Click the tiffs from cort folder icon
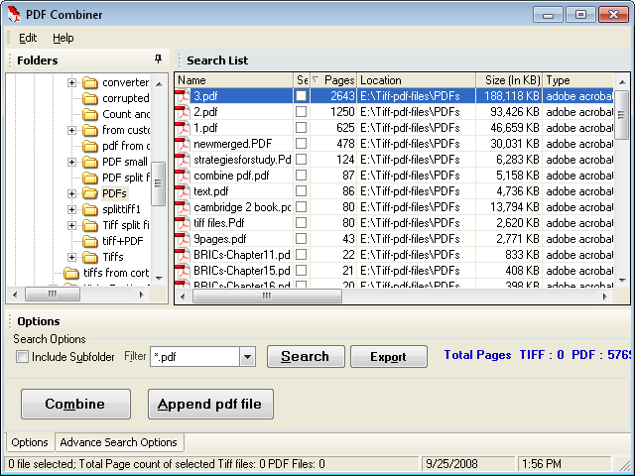Image resolution: width=635 pixels, height=476 pixels. coord(71,273)
